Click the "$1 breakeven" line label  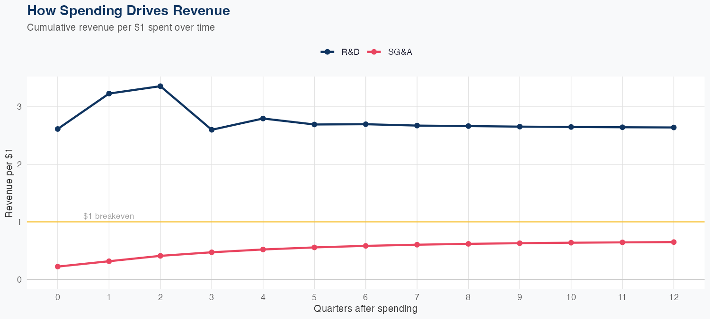click(x=108, y=216)
